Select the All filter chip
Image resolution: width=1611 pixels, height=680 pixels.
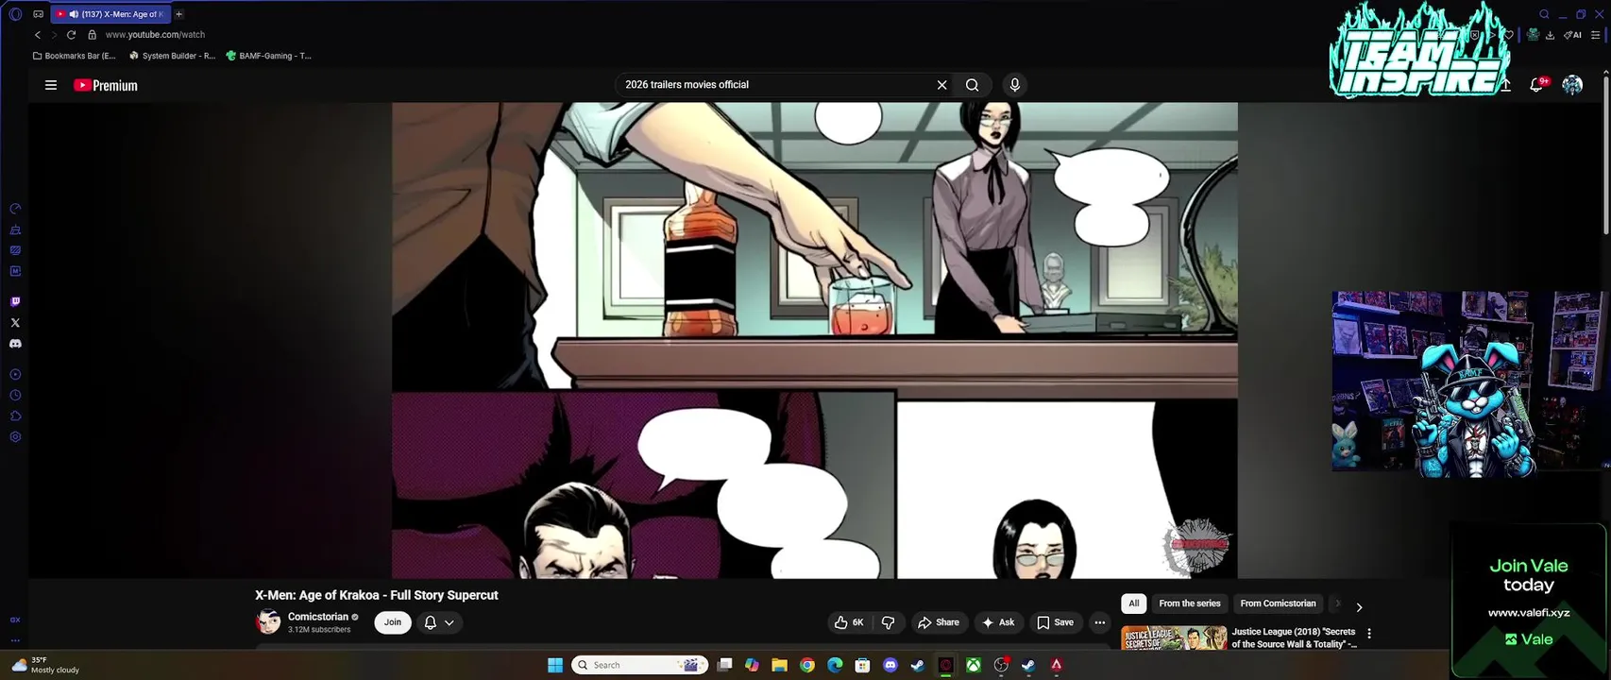click(1134, 603)
